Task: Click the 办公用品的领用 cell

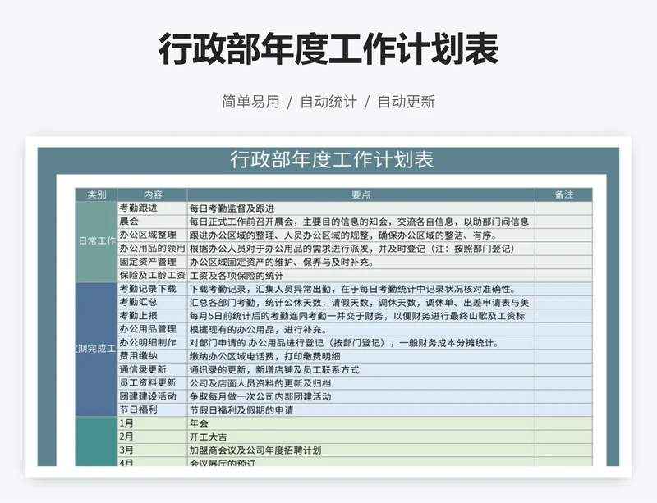Action: (x=153, y=249)
